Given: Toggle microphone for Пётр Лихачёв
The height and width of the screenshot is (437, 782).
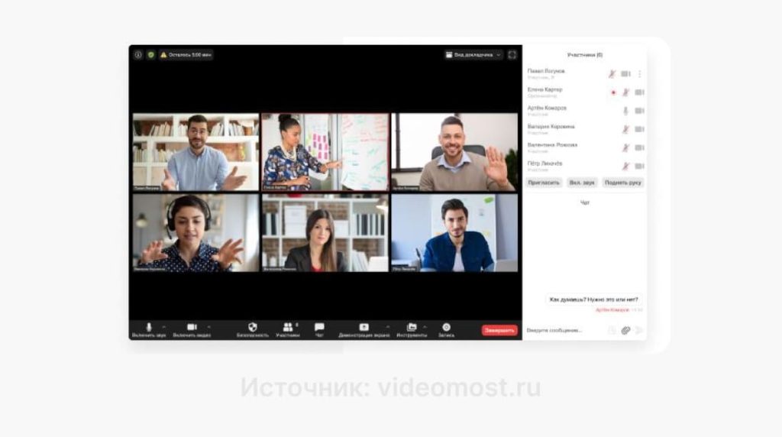Looking at the screenshot, I should (x=625, y=166).
